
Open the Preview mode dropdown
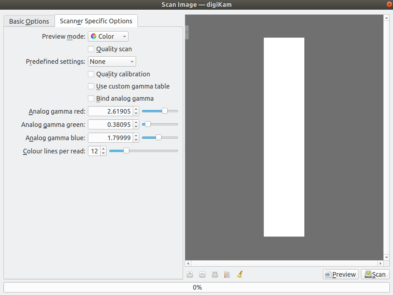pyautogui.click(x=108, y=37)
